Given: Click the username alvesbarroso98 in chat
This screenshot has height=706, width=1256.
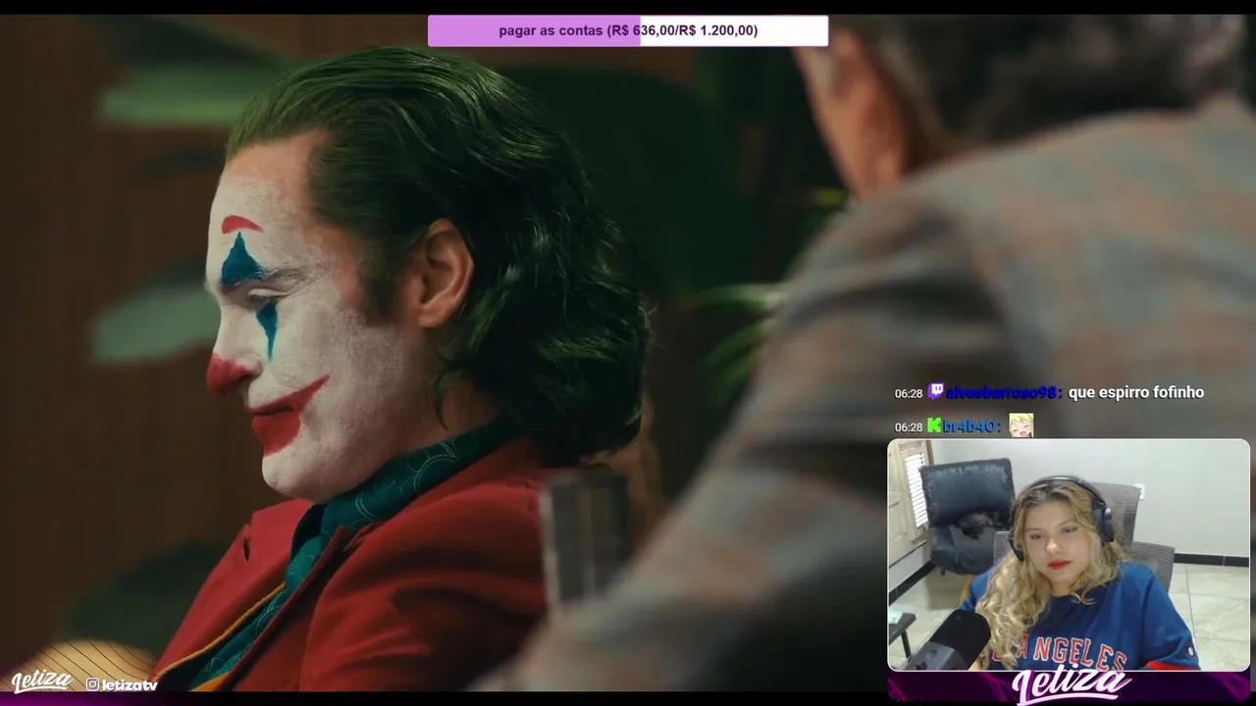Looking at the screenshot, I should 1003,392.
